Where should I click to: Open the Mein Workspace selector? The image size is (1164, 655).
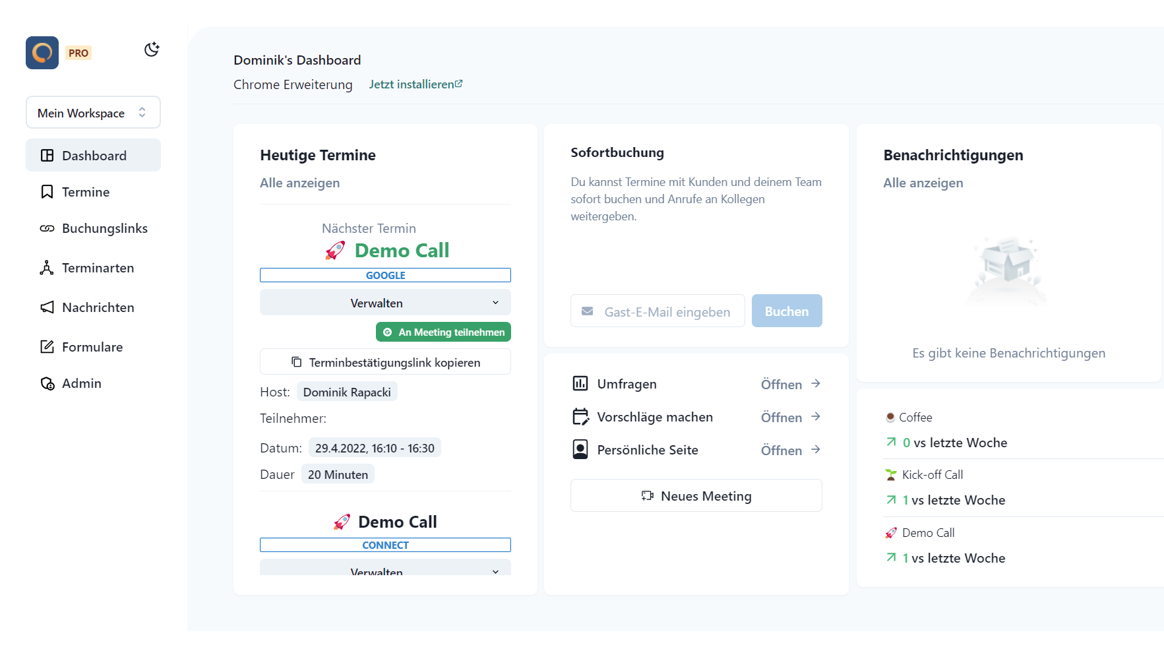[92, 112]
